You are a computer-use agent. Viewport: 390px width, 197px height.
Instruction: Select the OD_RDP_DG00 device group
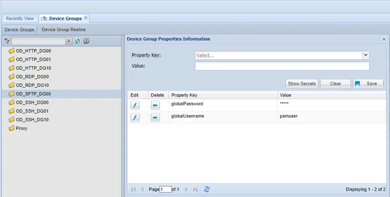[32, 77]
